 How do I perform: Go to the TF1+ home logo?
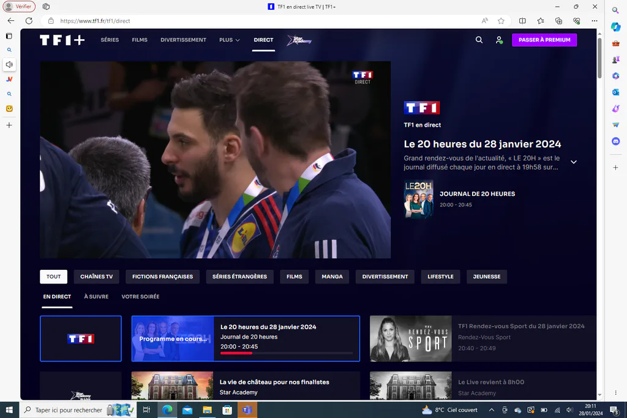coord(62,40)
